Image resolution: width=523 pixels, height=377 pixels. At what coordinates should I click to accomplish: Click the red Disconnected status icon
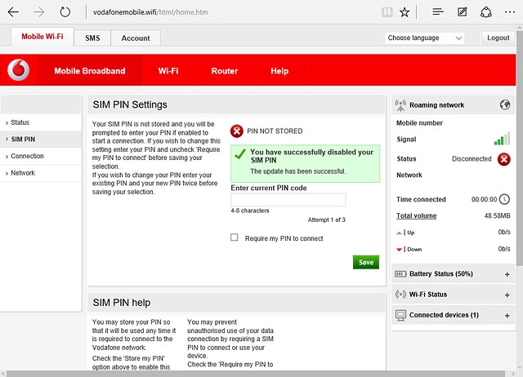pyautogui.click(x=504, y=159)
